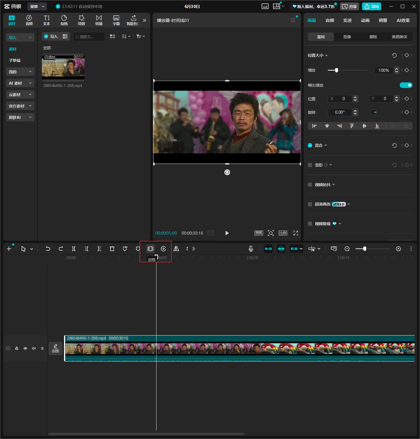This screenshot has width=420, height=439.
Task: Click the delete trash icon in timeline toolbar
Action: click(x=112, y=249)
